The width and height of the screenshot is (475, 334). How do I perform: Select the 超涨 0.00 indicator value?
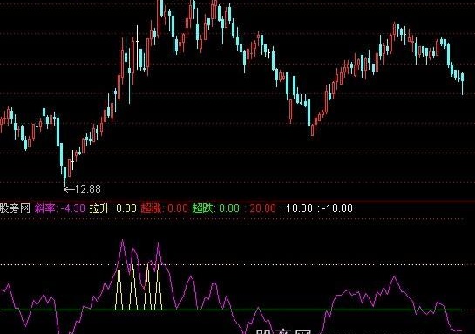click(x=165, y=208)
